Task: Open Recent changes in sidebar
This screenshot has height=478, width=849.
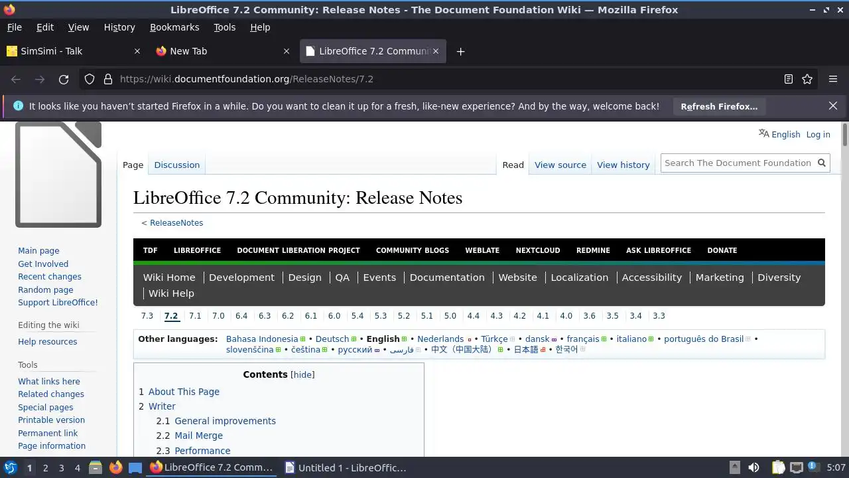Action: (x=50, y=277)
